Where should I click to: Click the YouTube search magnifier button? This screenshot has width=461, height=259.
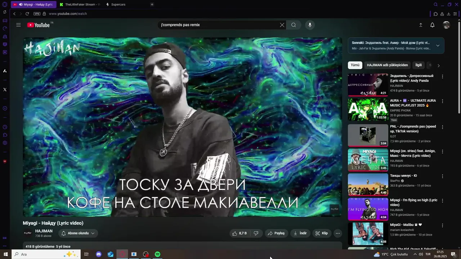pyautogui.click(x=294, y=25)
